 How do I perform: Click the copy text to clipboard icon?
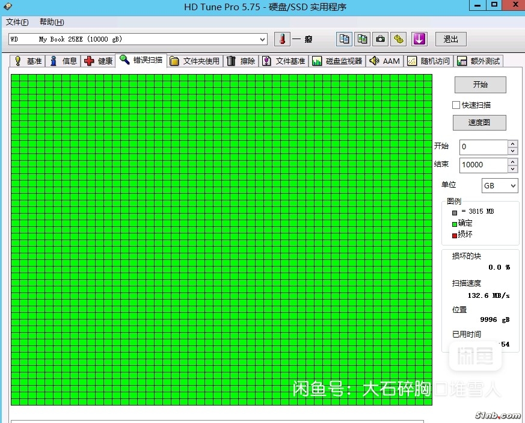[x=345, y=39]
